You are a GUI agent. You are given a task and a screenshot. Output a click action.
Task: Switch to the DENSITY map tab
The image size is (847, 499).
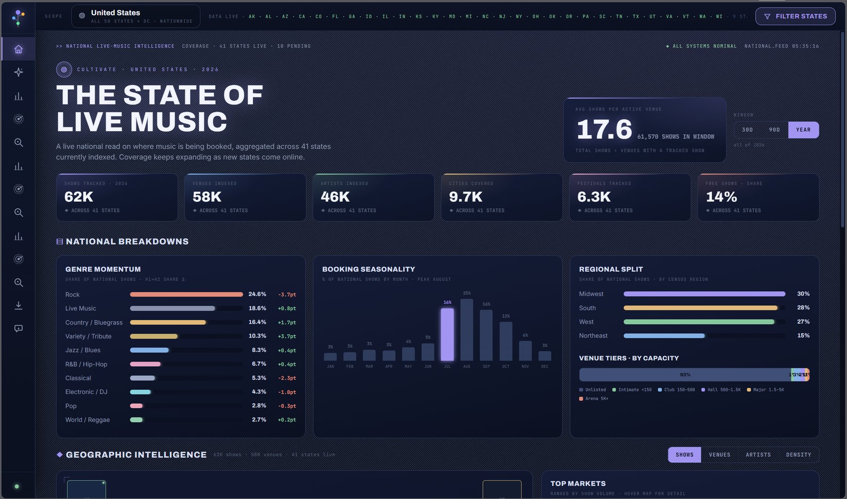point(799,455)
